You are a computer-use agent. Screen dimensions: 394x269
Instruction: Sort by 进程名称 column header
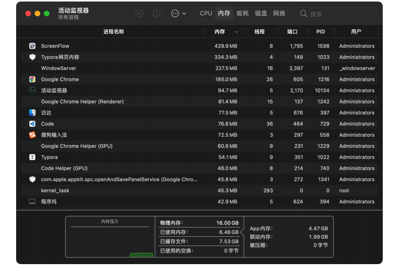coord(113,32)
